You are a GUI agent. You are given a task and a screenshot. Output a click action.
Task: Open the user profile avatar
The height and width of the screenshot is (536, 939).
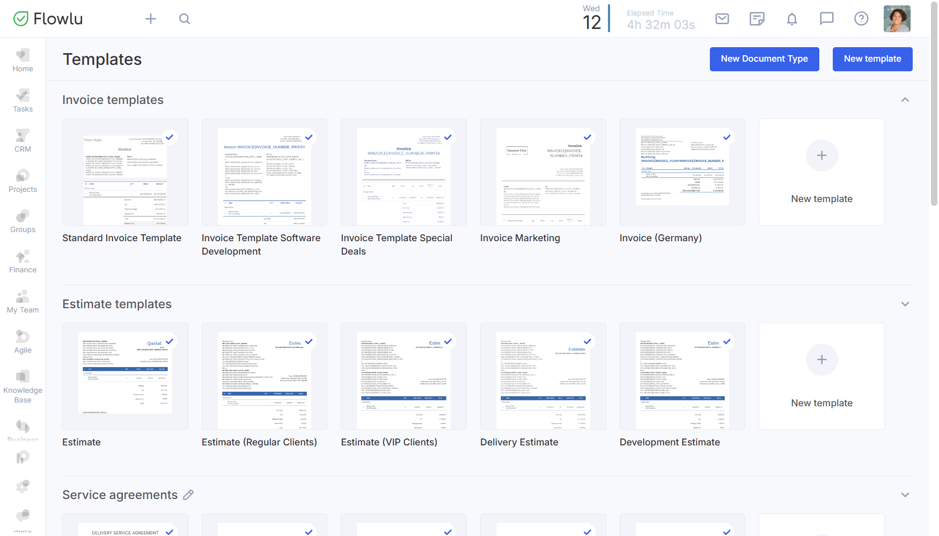[897, 19]
